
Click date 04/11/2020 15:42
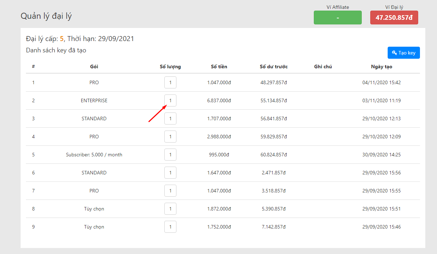tap(382, 82)
